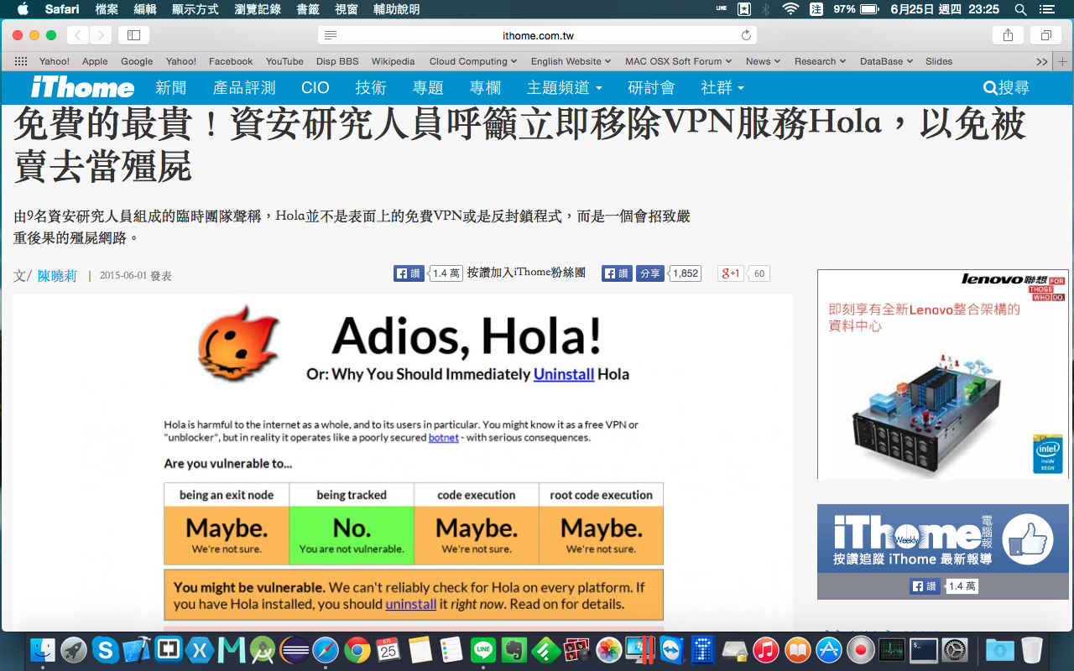The image size is (1074, 671).
Task: Open Finder from the Dock
Action: pyautogui.click(x=43, y=649)
